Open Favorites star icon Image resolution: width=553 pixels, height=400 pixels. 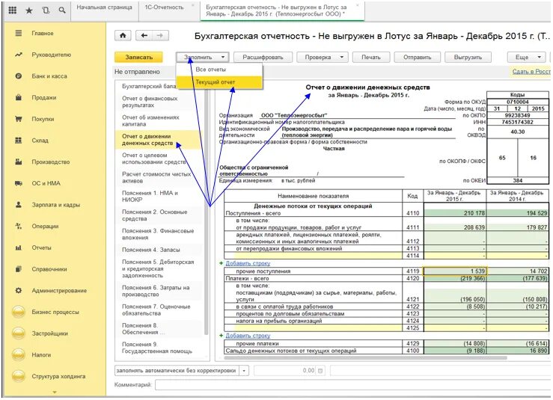point(29,10)
